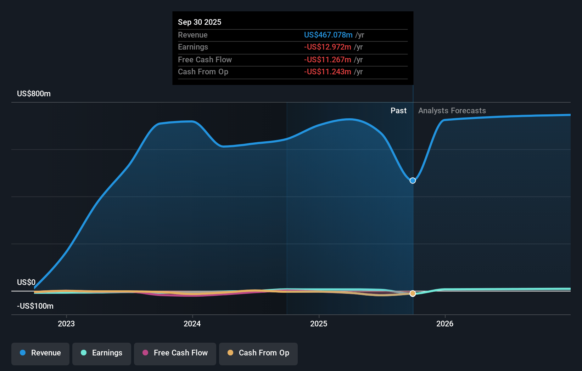The height and width of the screenshot is (371, 582).
Task: Select the Past section label
Action: (x=398, y=110)
